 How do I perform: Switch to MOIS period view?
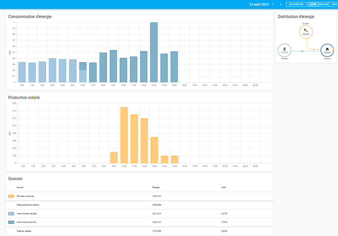pos(334,4)
